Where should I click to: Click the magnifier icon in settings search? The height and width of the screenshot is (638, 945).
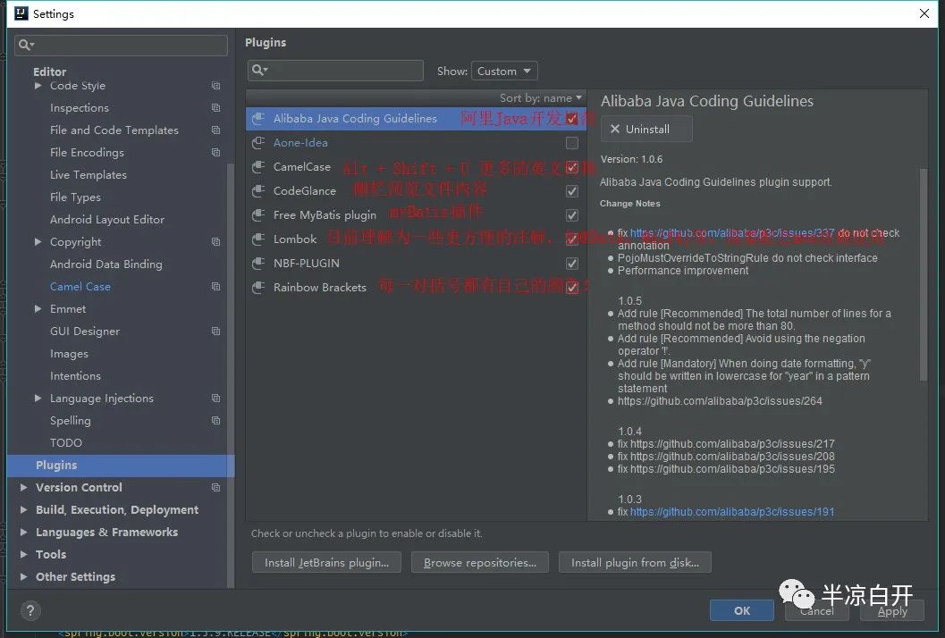26,45
